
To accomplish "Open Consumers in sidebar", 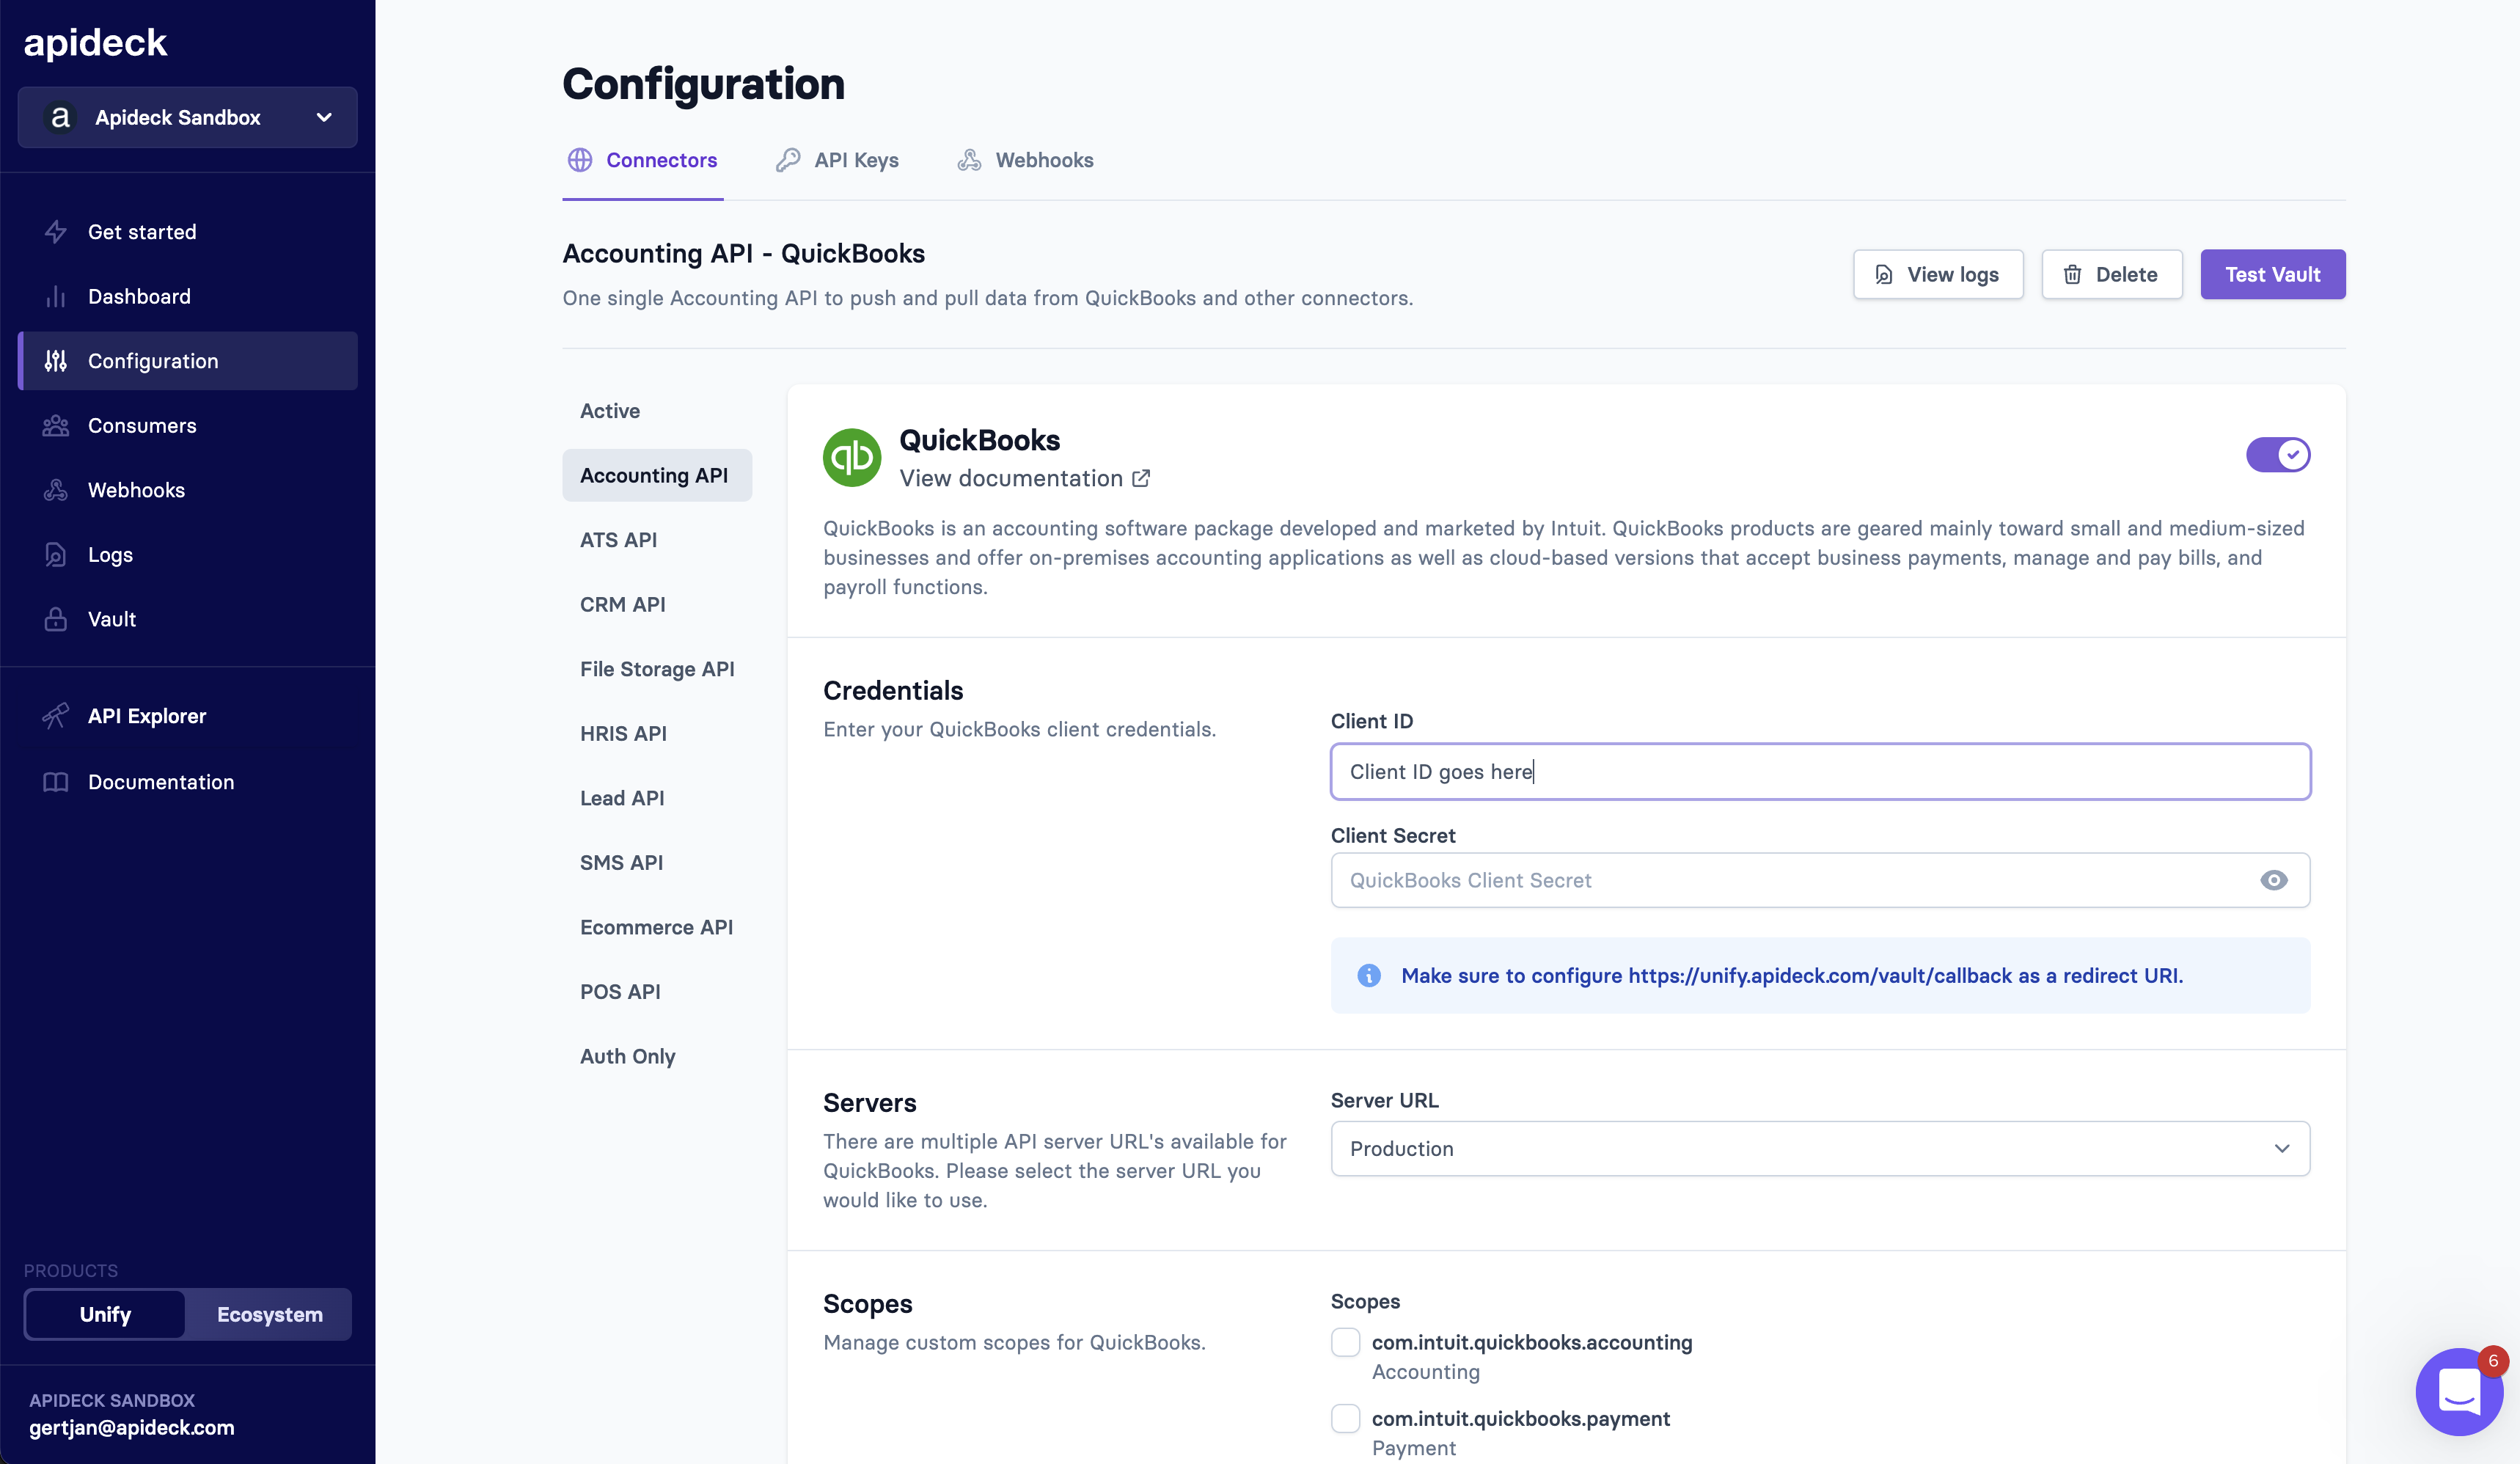I will pyautogui.click(x=187, y=426).
